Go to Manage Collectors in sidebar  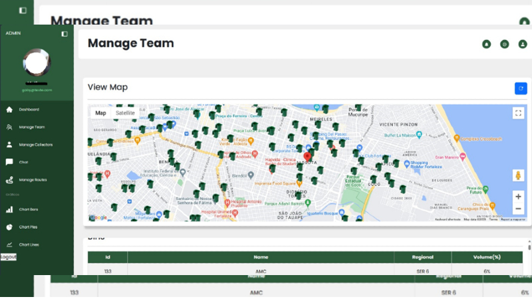point(35,144)
